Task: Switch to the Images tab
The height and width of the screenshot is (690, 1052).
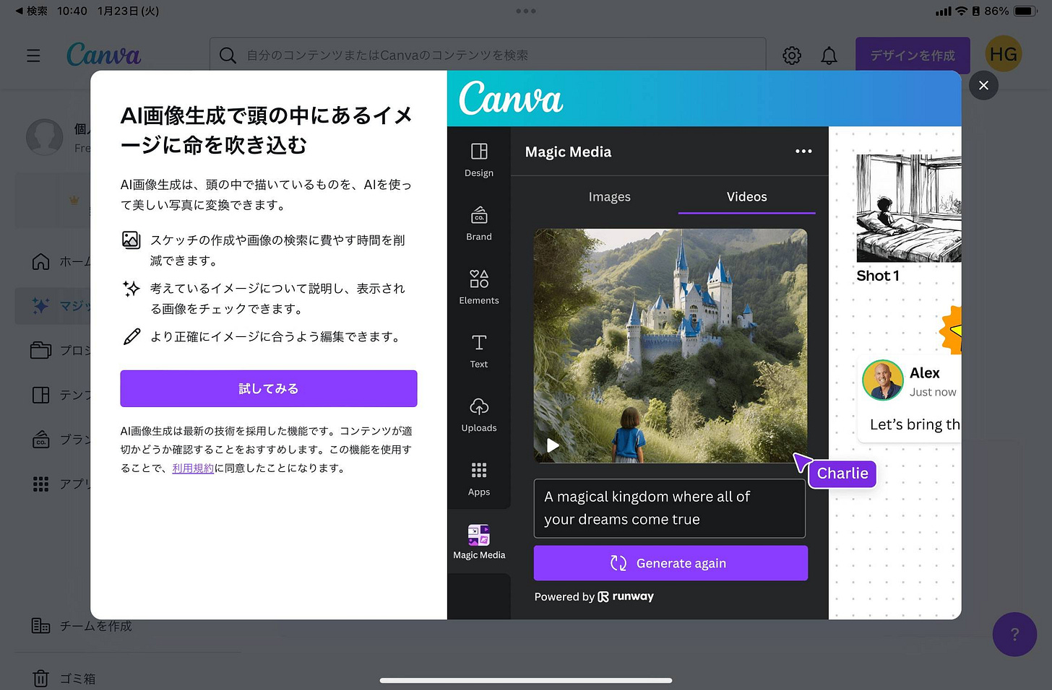Action: tap(609, 196)
